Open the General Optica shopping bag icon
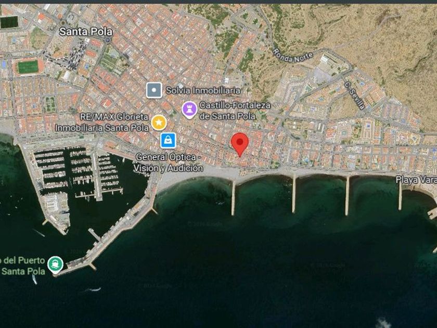The height and width of the screenshot is (328, 437). 168,140
